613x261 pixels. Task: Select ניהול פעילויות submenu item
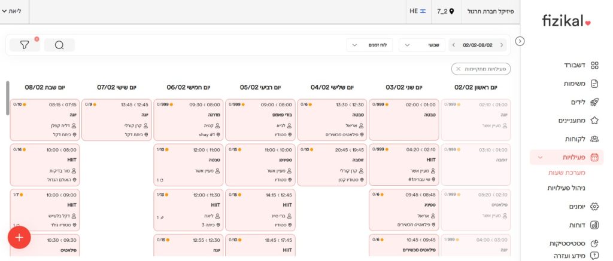[x=566, y=188]
